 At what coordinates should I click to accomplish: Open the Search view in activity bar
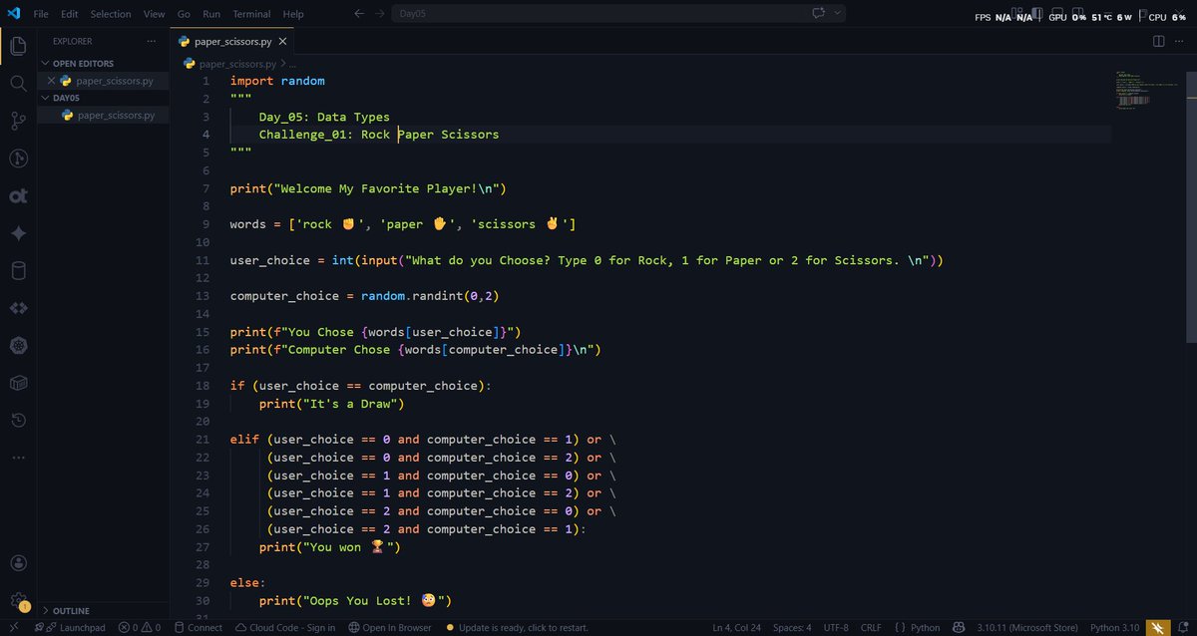18,84
